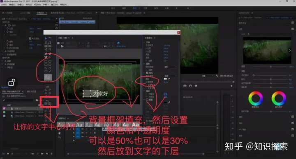Select the Ellipse shape tool

point(46,71)
